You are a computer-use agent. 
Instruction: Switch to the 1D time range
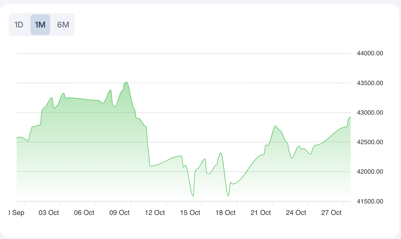pos(19,25)
